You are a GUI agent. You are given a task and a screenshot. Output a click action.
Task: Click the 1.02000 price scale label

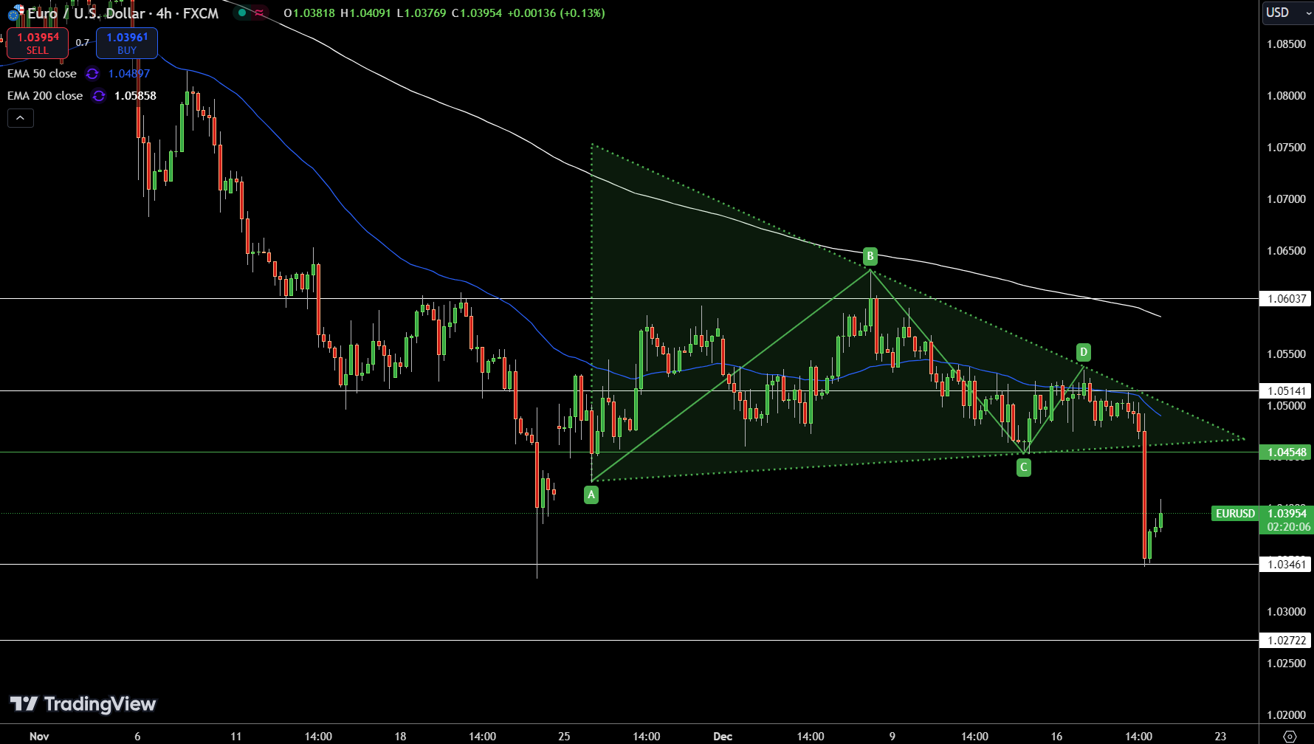pos(1286,714)
